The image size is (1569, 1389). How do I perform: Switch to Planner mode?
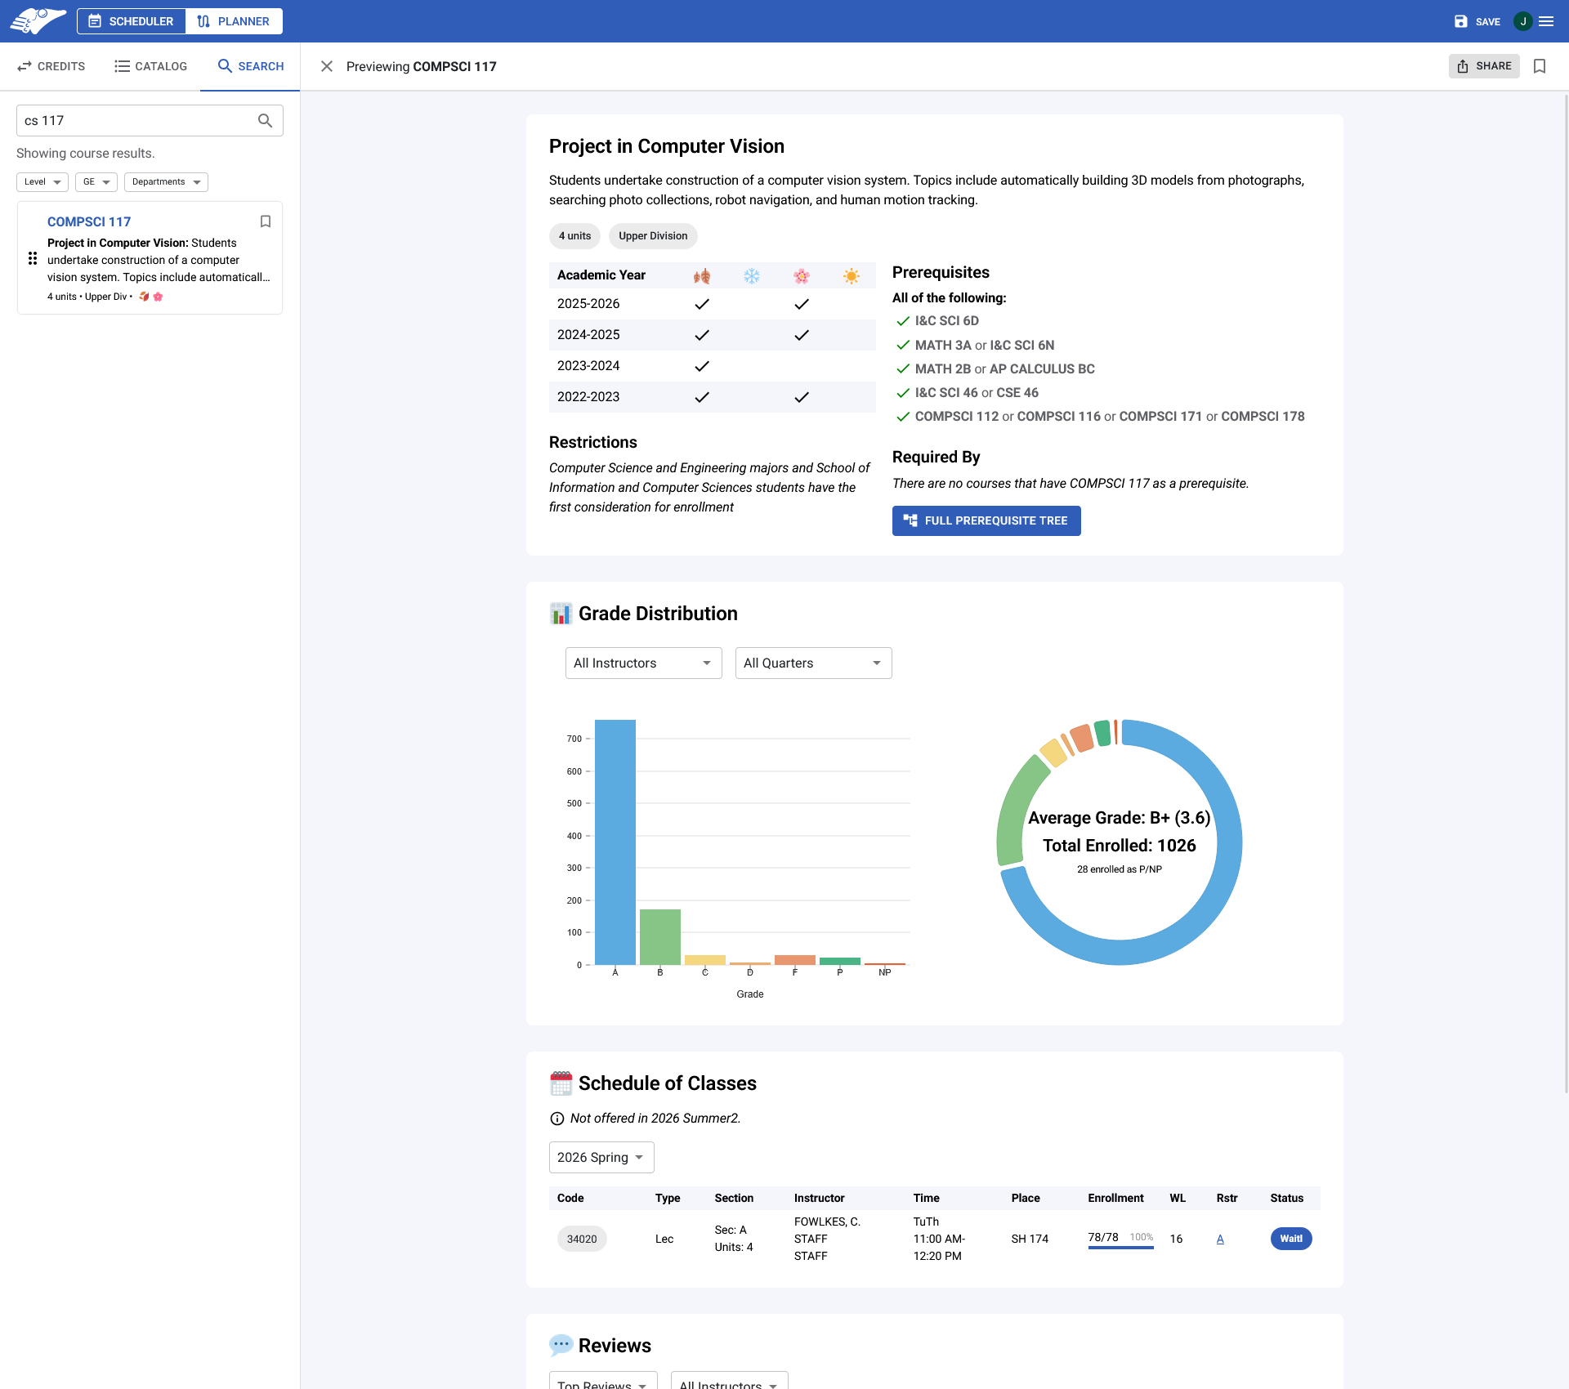(x=234, y=21)
